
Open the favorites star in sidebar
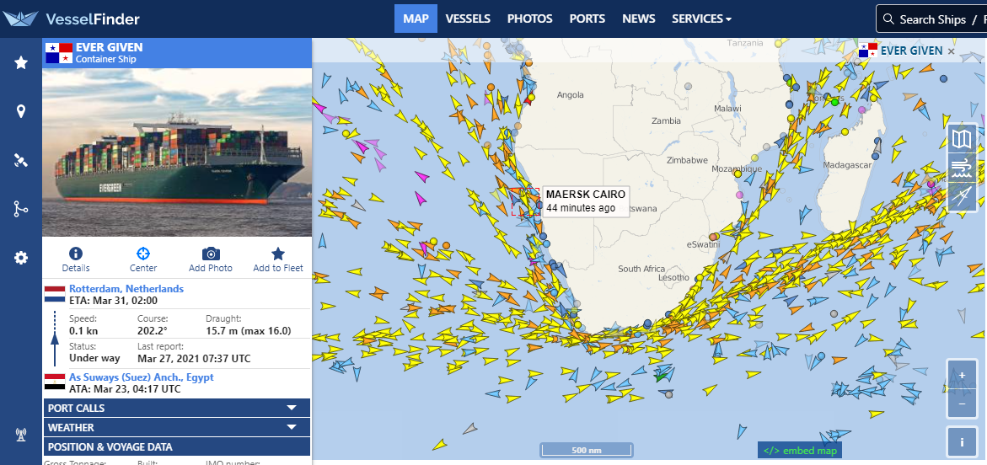[21, 62]
